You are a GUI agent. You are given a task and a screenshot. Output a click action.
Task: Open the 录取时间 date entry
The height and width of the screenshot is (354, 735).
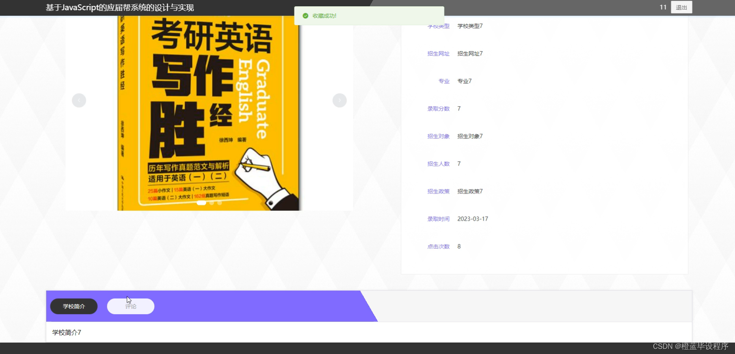[438, 219]
